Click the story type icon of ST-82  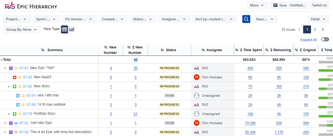15,86
